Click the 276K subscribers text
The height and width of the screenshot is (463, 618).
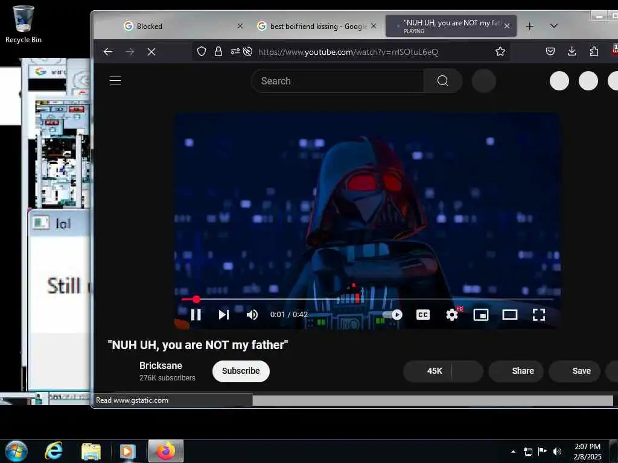[167, 377]
